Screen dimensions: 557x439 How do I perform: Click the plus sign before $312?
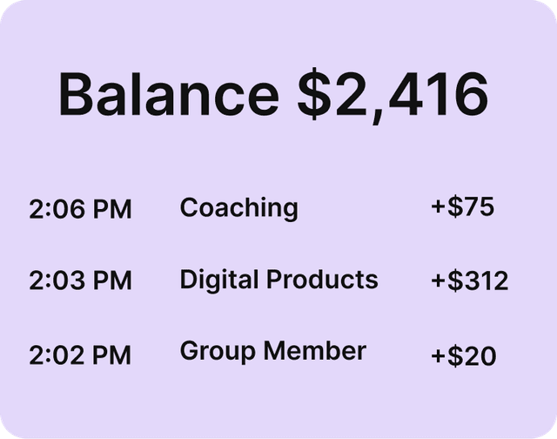(x=438, y=281)
